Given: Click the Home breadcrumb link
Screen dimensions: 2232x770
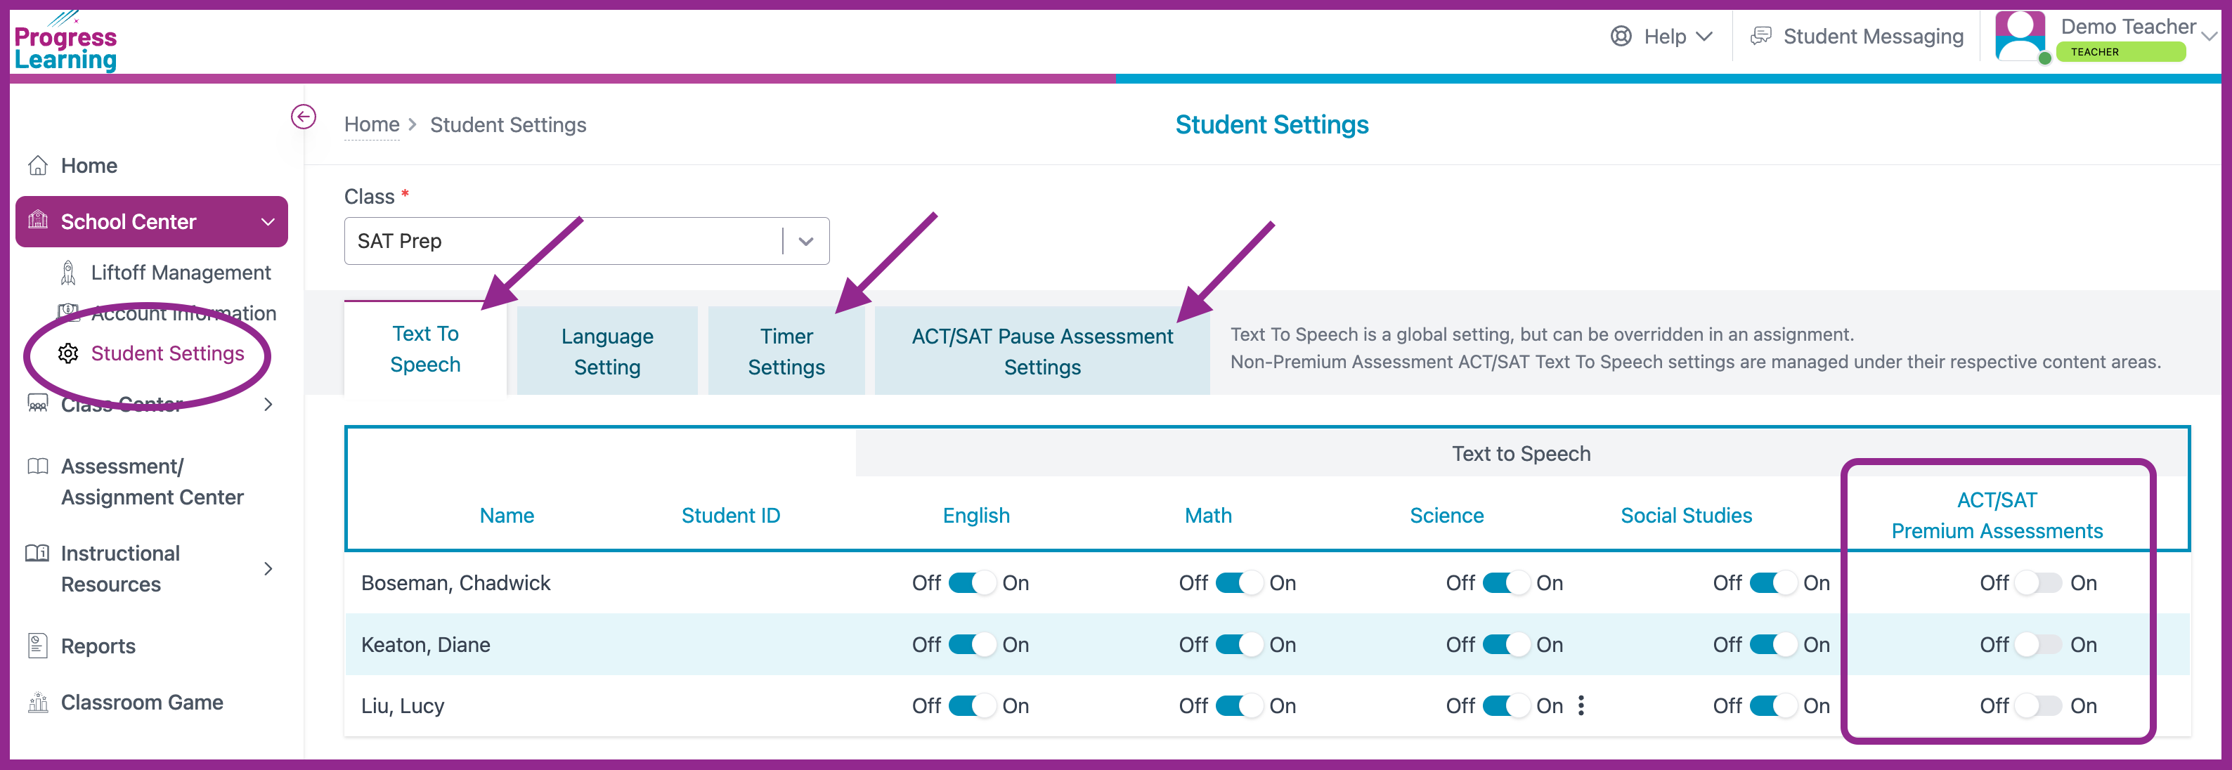Looking at the screenshot, I should click(x=372, y=125).
